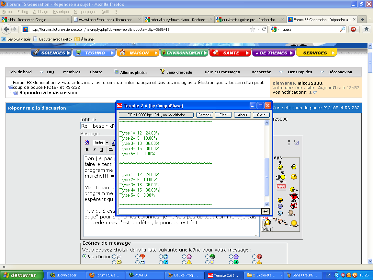Select the document post icon radio button
Screen dimensions: 373x280
tap(114, 256)
